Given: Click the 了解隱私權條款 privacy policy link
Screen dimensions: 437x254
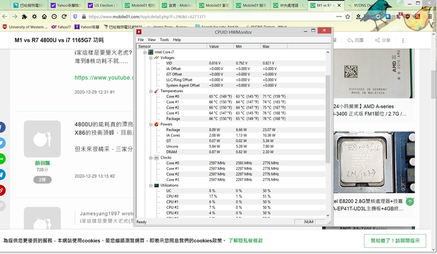Looking at the screenshot, I should click(246, 241).
